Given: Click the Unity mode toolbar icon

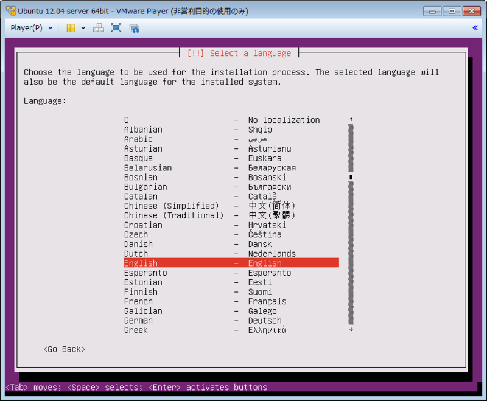Looking at the screenshot, I should [134, 28].
